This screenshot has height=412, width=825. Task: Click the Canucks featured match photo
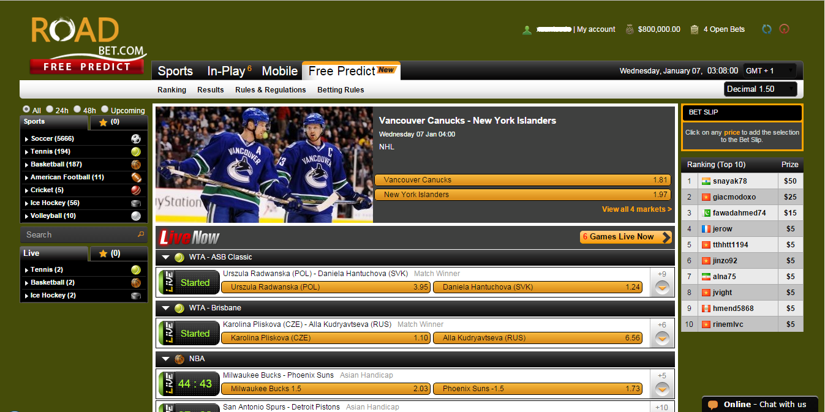click(x=264, y=165)
